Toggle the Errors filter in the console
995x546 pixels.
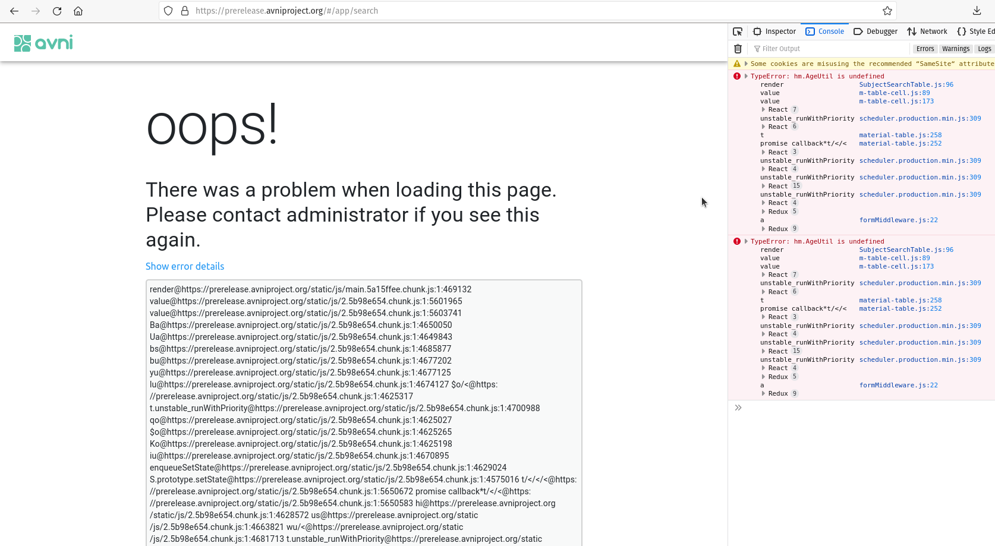pos(925,48)
